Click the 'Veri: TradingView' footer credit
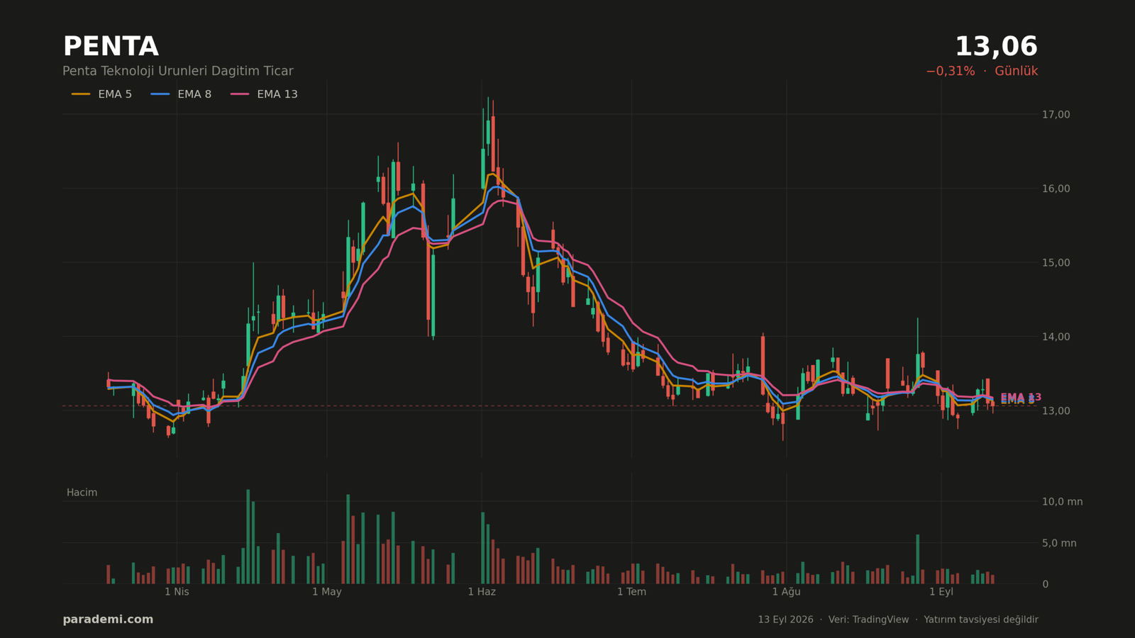The image size is (1135, 638). (868, 620)
